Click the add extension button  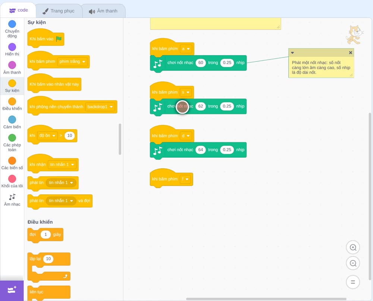[x=12, y=290]
